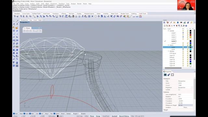
Task: Click the Move Layer Down arrow icon
Action: (174, 26)
